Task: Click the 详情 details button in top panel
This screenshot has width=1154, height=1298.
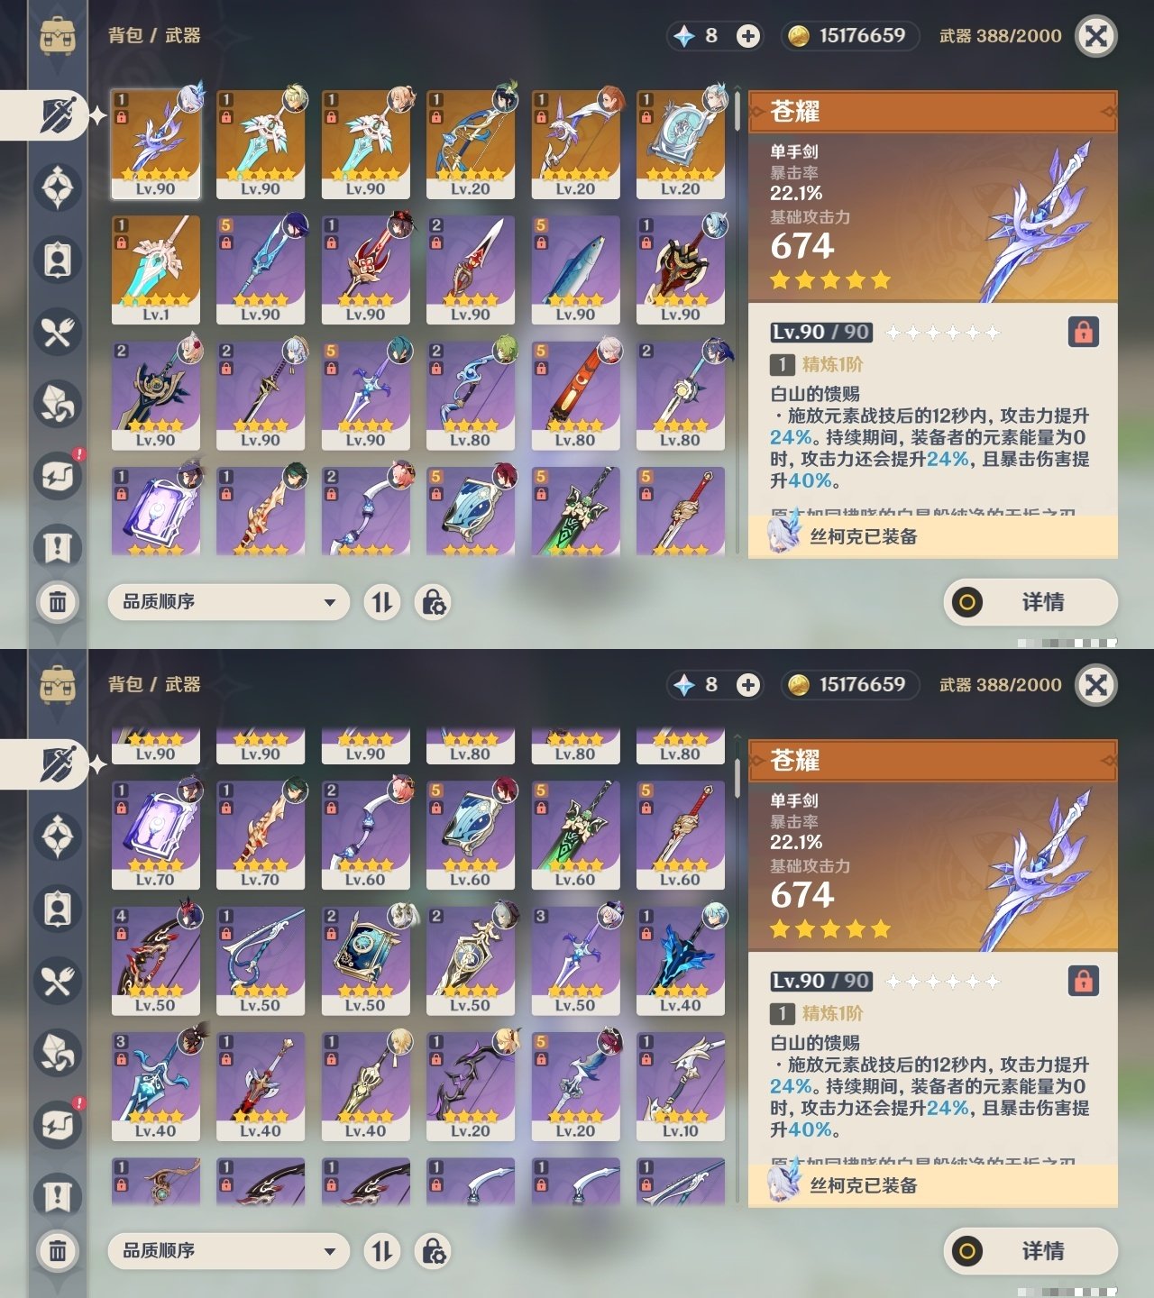Action: pyautogui.click(x=1030, y=602)
